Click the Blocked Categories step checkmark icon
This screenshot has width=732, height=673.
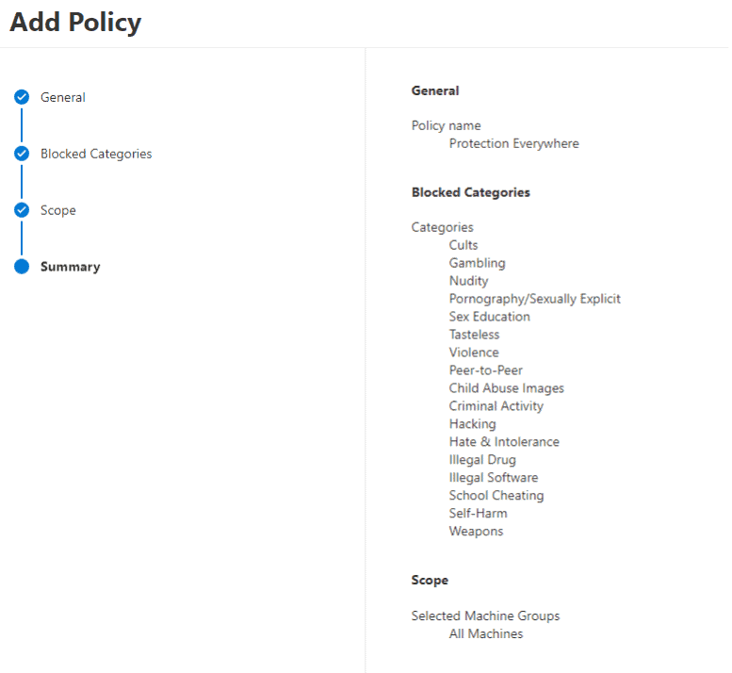pyautogui.click(x=22, y=154)
